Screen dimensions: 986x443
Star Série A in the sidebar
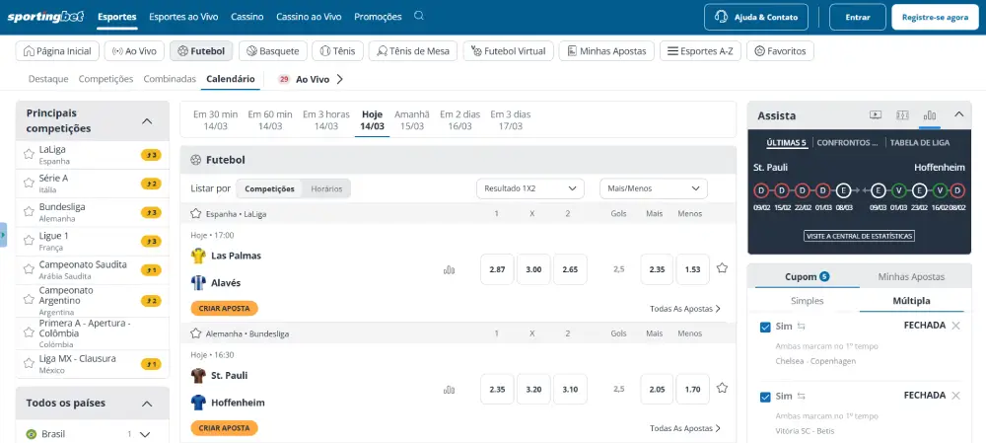click(x=29, y=184)
